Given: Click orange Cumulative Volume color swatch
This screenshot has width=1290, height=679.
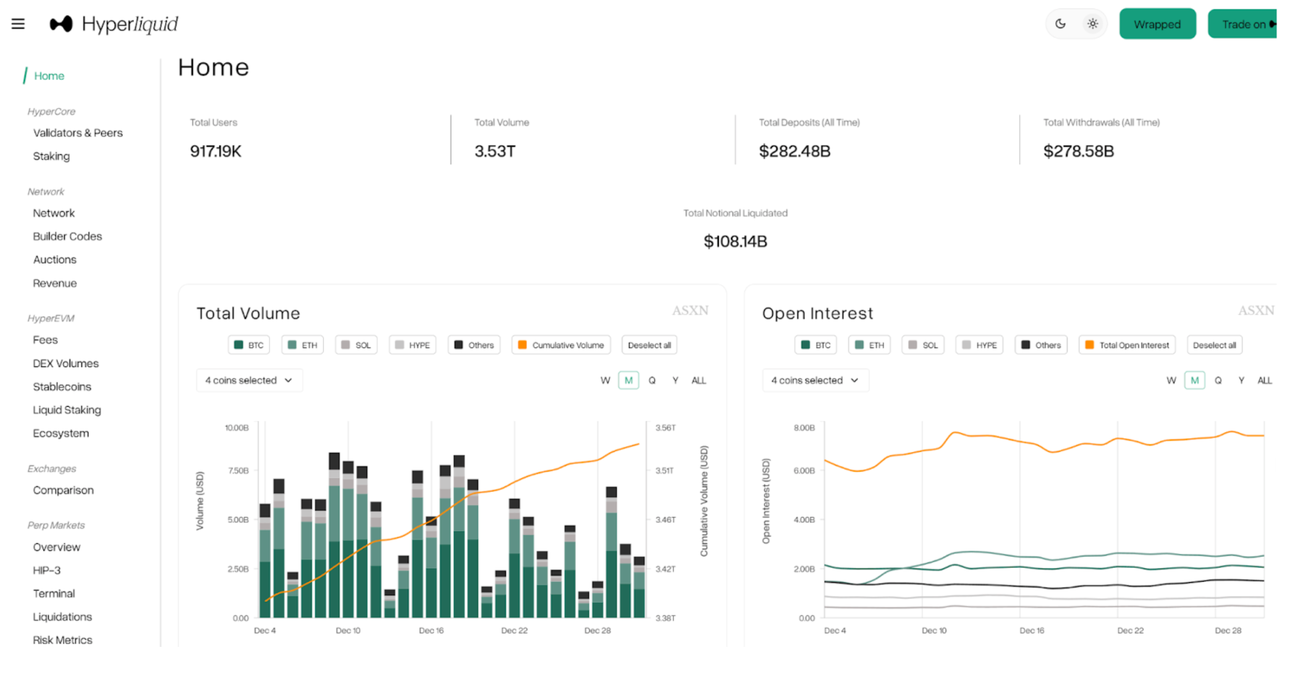Looking at the screenshot, I should pyautogui.click(x=523, y=345).
